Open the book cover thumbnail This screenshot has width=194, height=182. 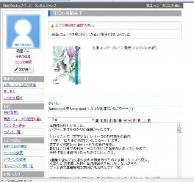click(x=67, y=65)
